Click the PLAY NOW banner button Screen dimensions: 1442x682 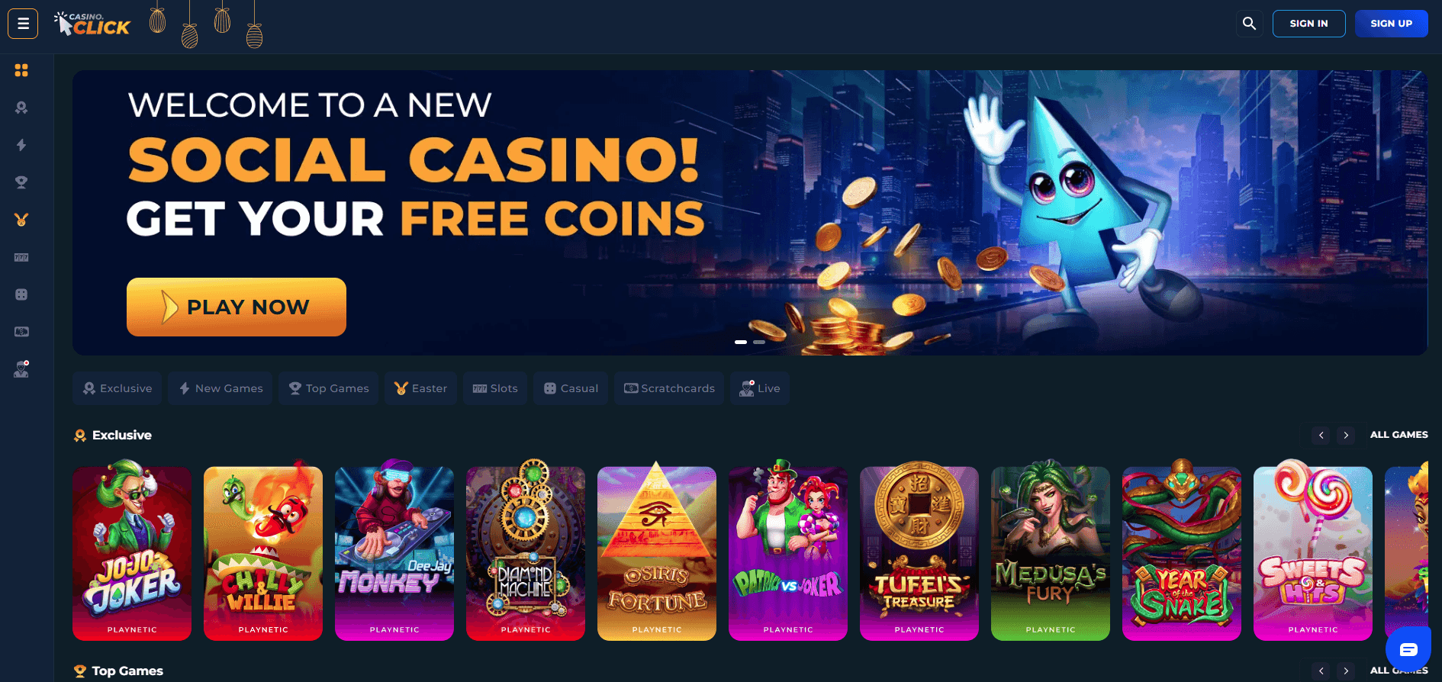pyautogui.click(x=237, y=307)
